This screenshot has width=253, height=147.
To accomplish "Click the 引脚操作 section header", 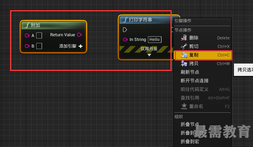I will pyautogui.click(x=183, y=21).
